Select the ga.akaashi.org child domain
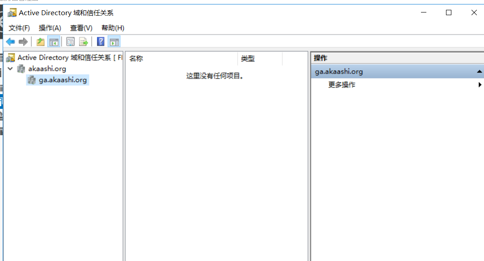484x261 pixels. [63, 80]
